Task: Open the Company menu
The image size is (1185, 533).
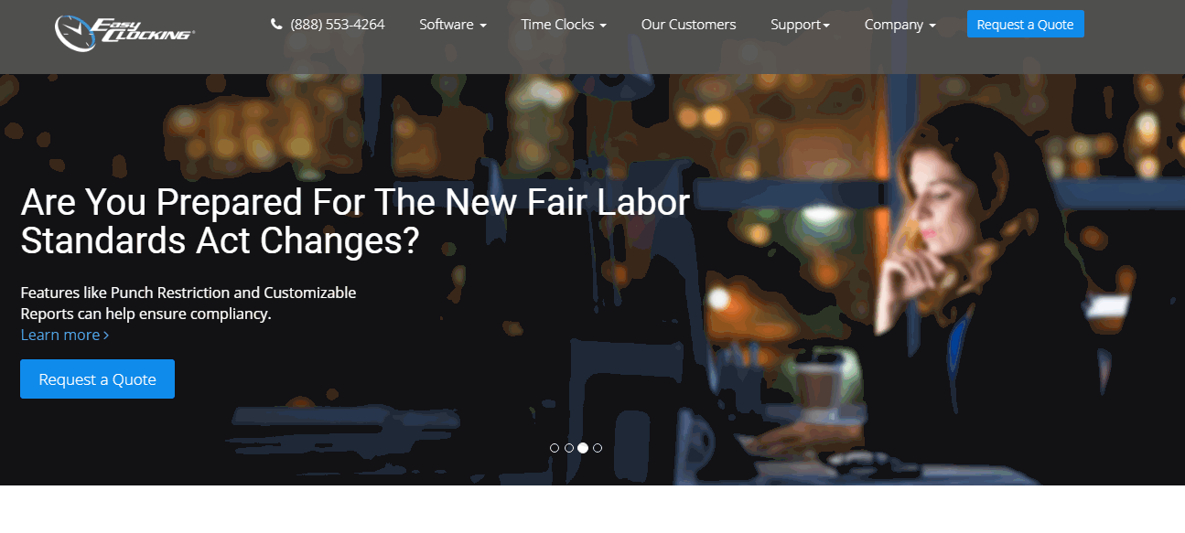Action: 900,25
